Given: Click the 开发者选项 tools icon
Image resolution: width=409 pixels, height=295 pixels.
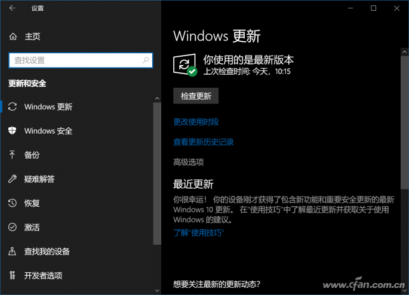Looking at the screenshot, I should (13, 275).
